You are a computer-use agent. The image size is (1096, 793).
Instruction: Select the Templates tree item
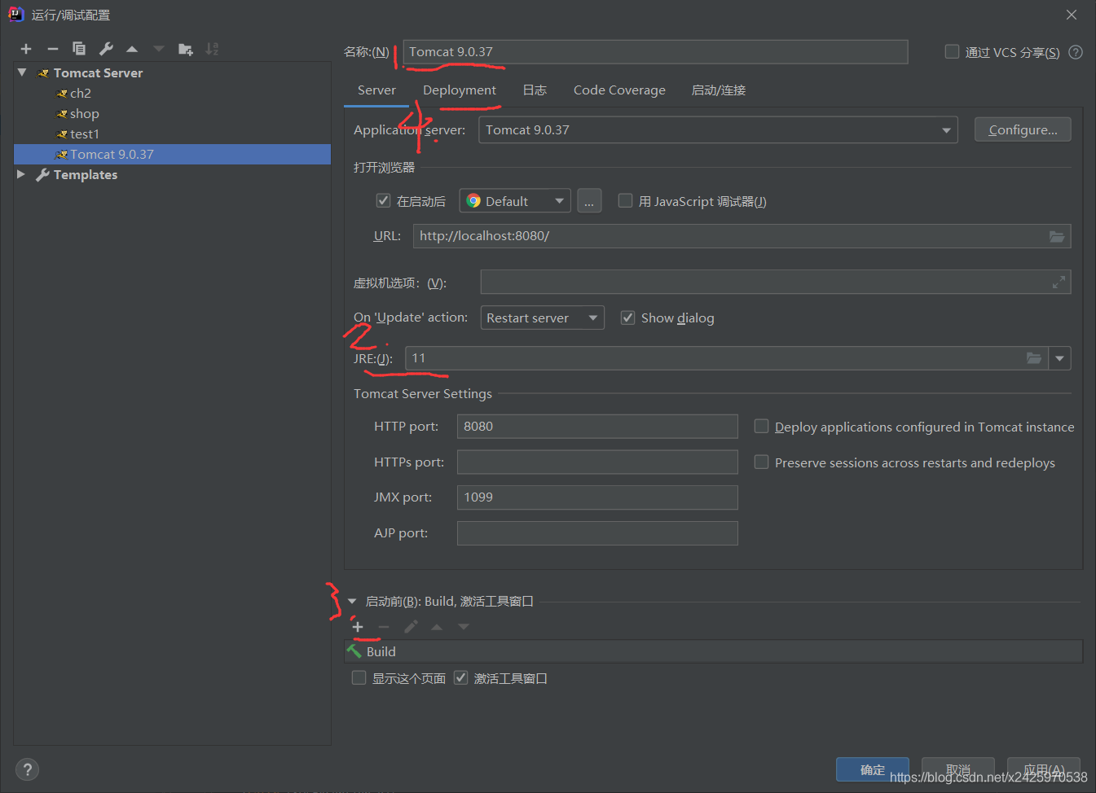tap(86, 174)
